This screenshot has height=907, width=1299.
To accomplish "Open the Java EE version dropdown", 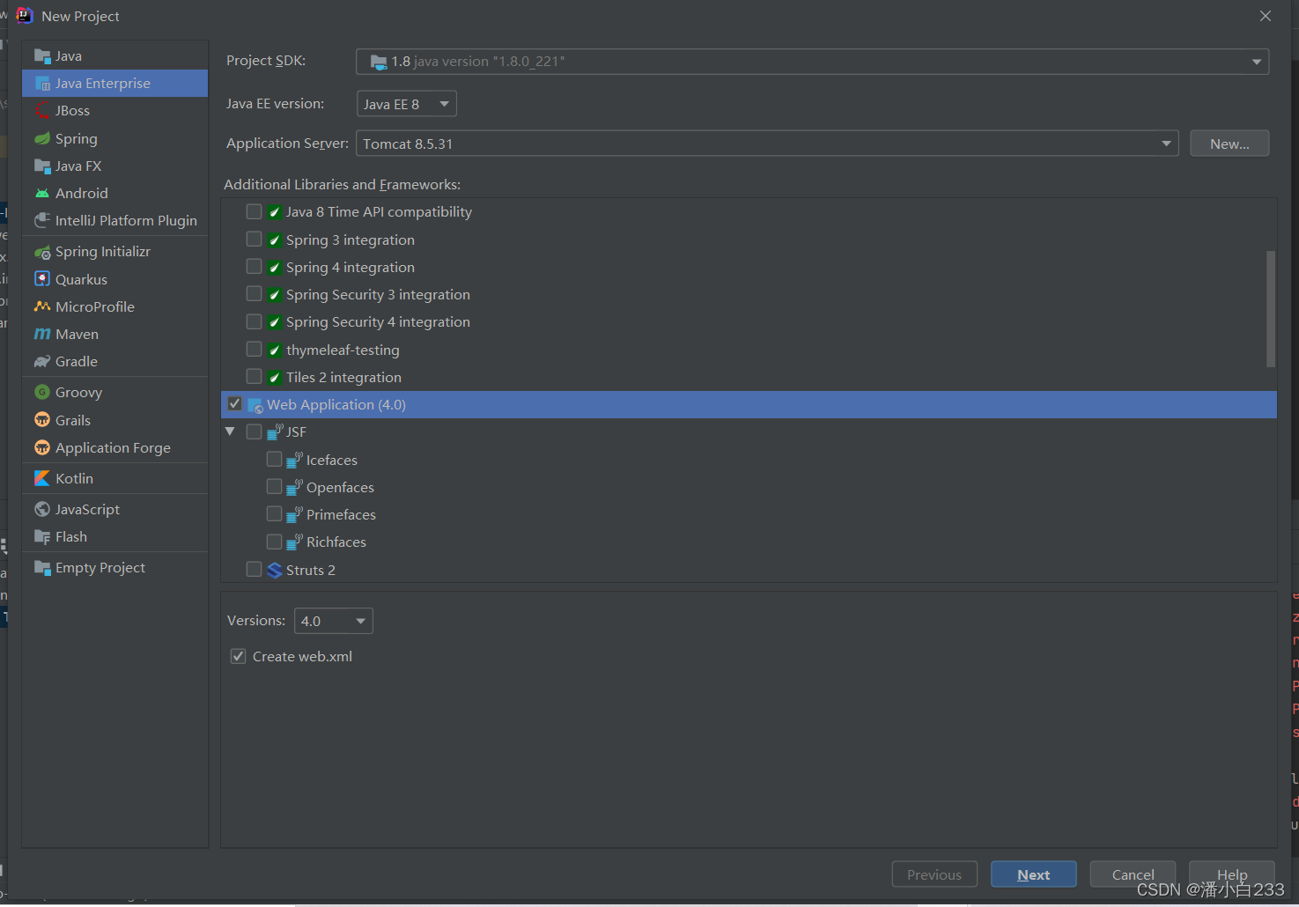I will pyautogui.click(x=406, y=104).
